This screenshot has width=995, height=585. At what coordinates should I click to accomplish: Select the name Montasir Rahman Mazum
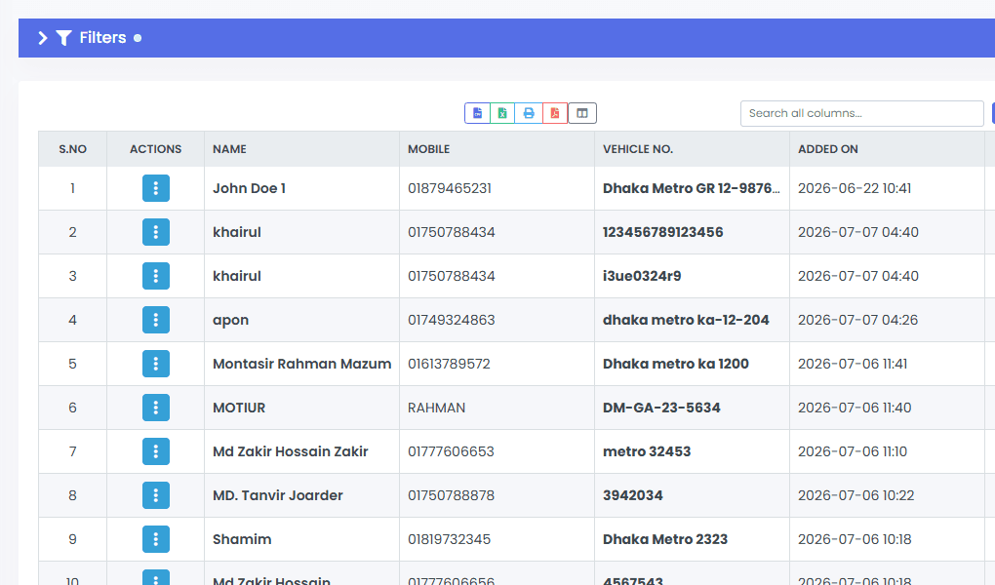tap(301, 364)
